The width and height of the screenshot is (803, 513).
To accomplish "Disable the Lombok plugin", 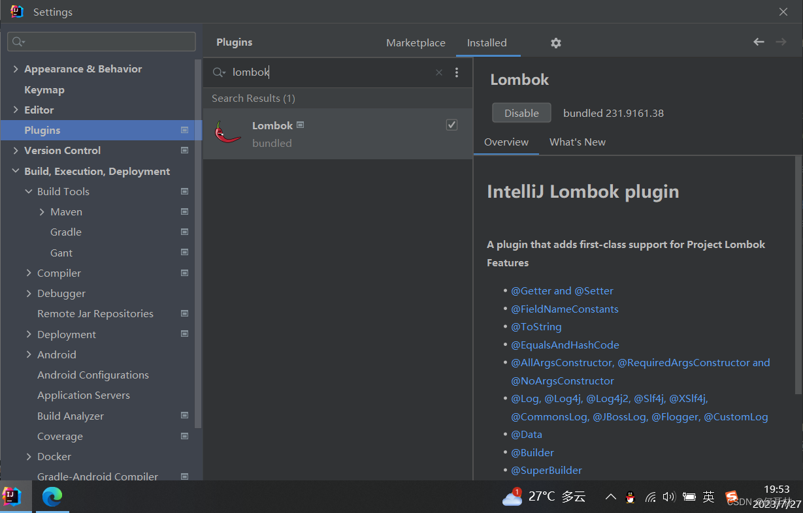I will point(521,113).
